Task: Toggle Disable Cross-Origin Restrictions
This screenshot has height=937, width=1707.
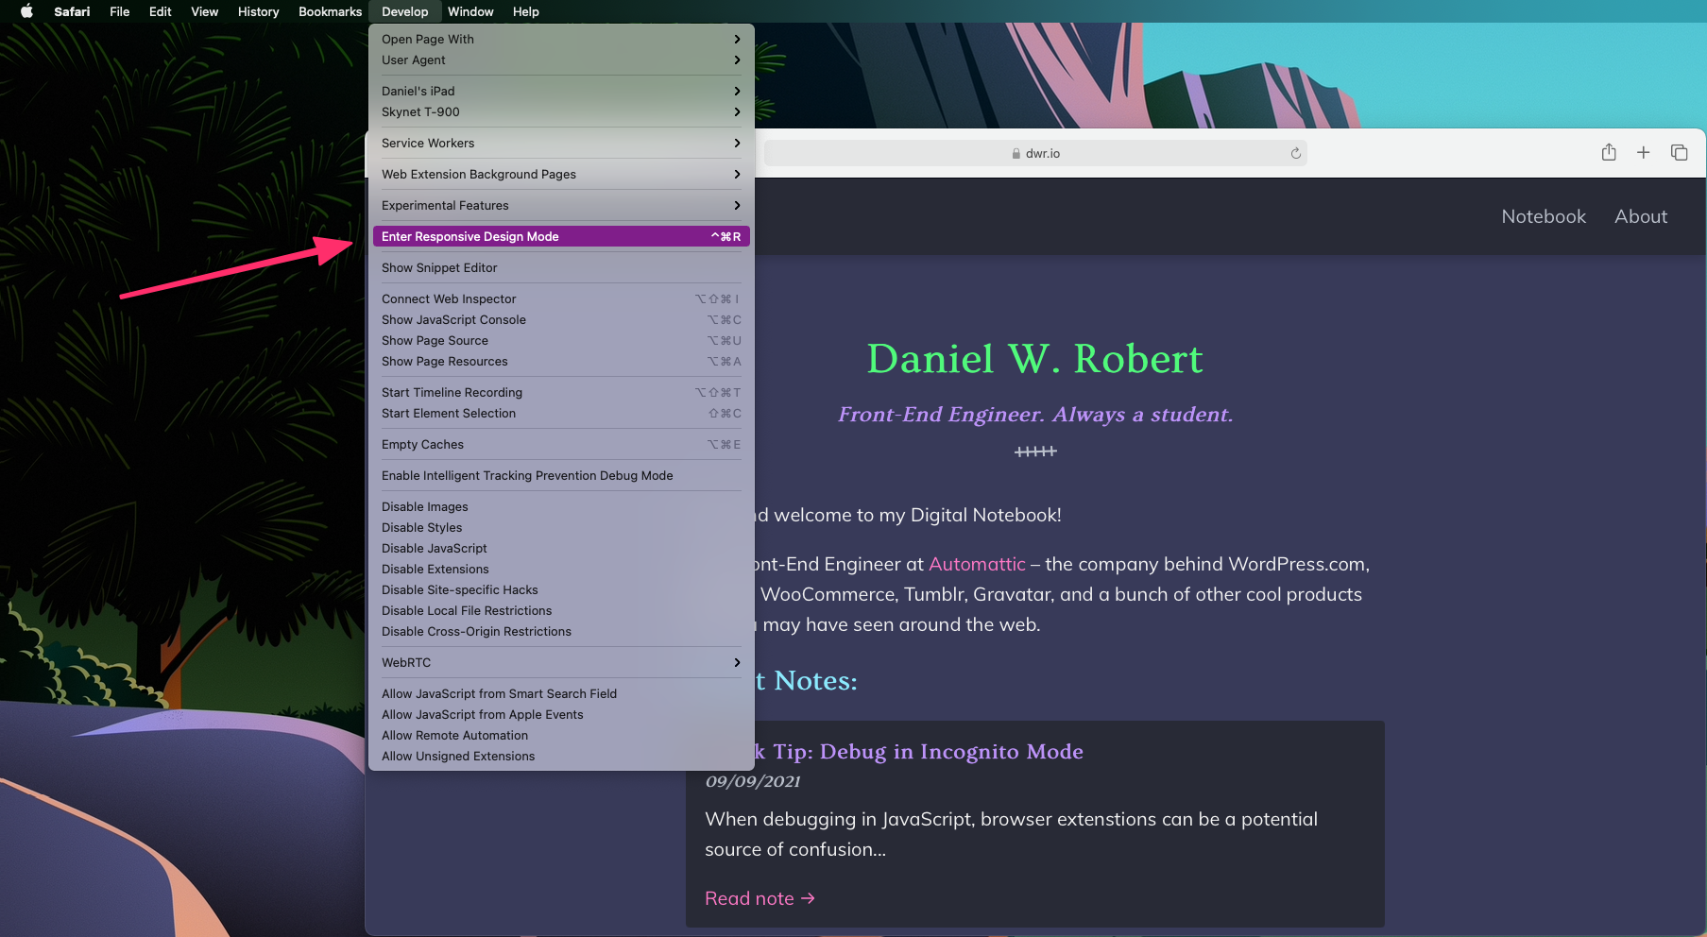Action: [561, 631]
